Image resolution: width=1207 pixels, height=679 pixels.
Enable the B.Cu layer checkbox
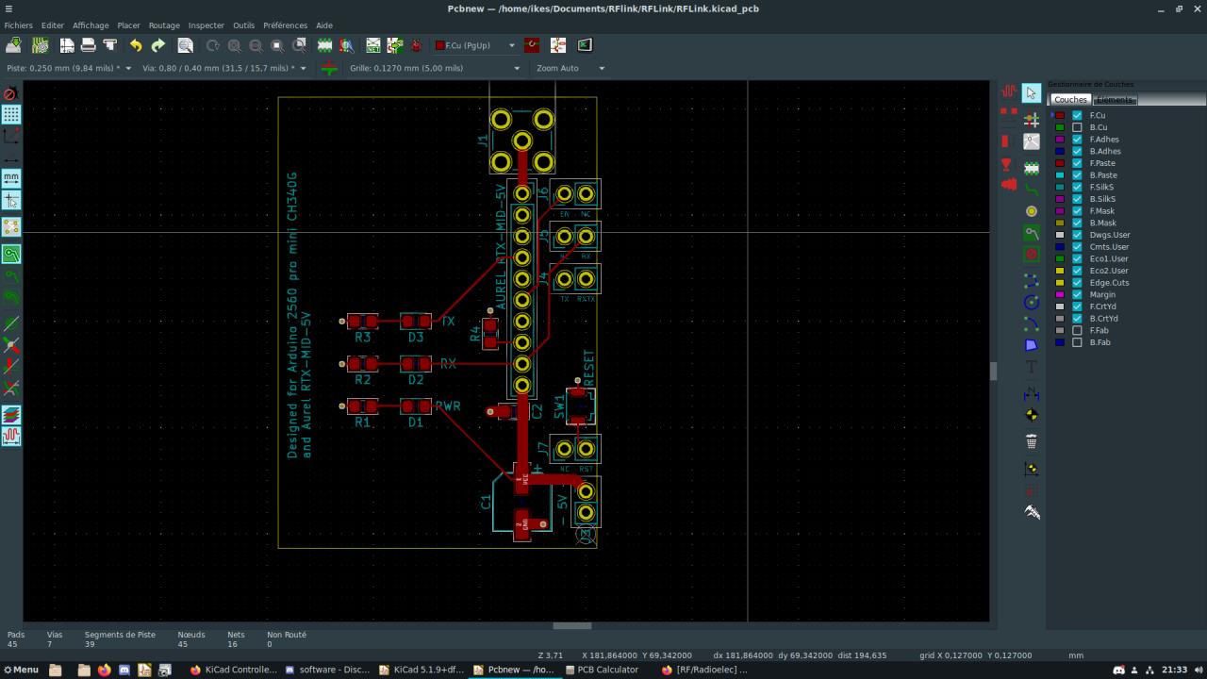pyautogui.click(x=1077, y=127)
